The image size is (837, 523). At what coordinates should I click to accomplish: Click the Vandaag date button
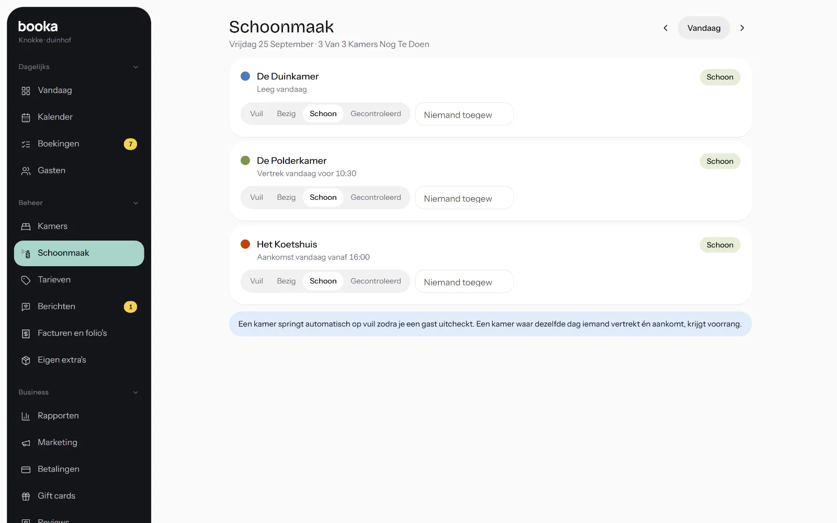coord(704,28)
